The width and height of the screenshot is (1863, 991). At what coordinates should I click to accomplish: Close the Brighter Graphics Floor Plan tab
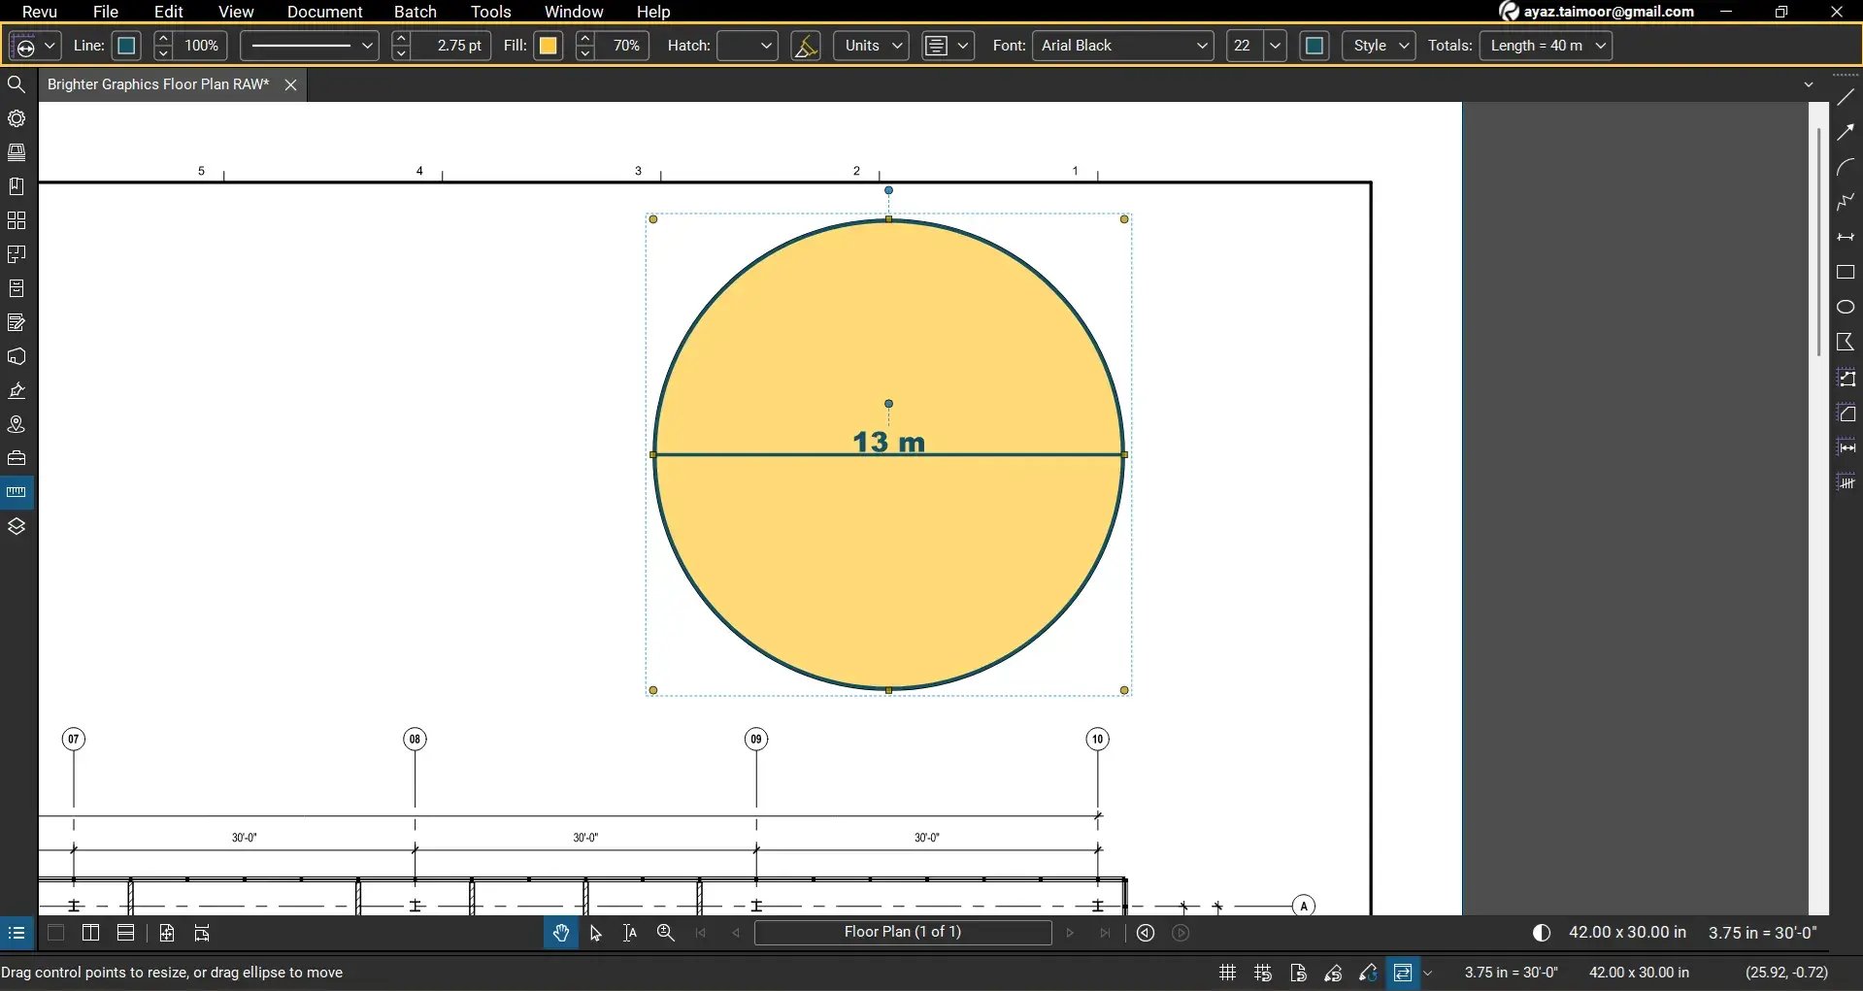[x=290, y=84]
